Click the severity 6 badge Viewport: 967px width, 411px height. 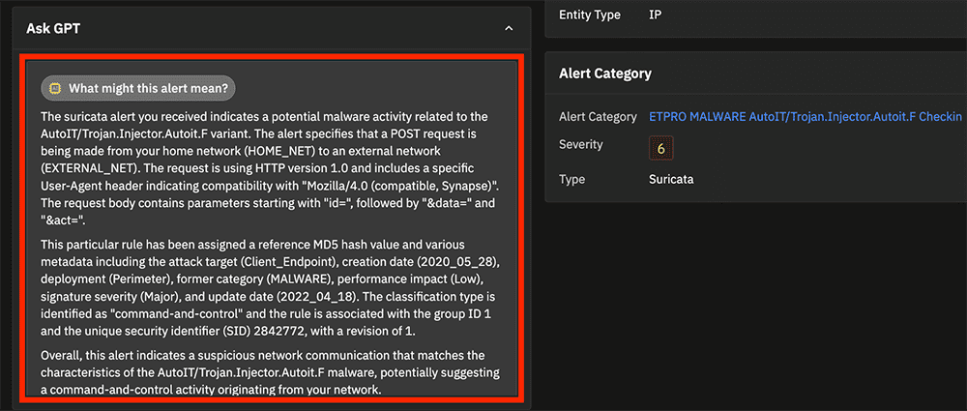tap(660, 149)
